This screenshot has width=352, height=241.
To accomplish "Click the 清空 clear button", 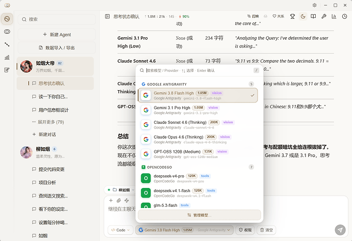I will point(266,230).
